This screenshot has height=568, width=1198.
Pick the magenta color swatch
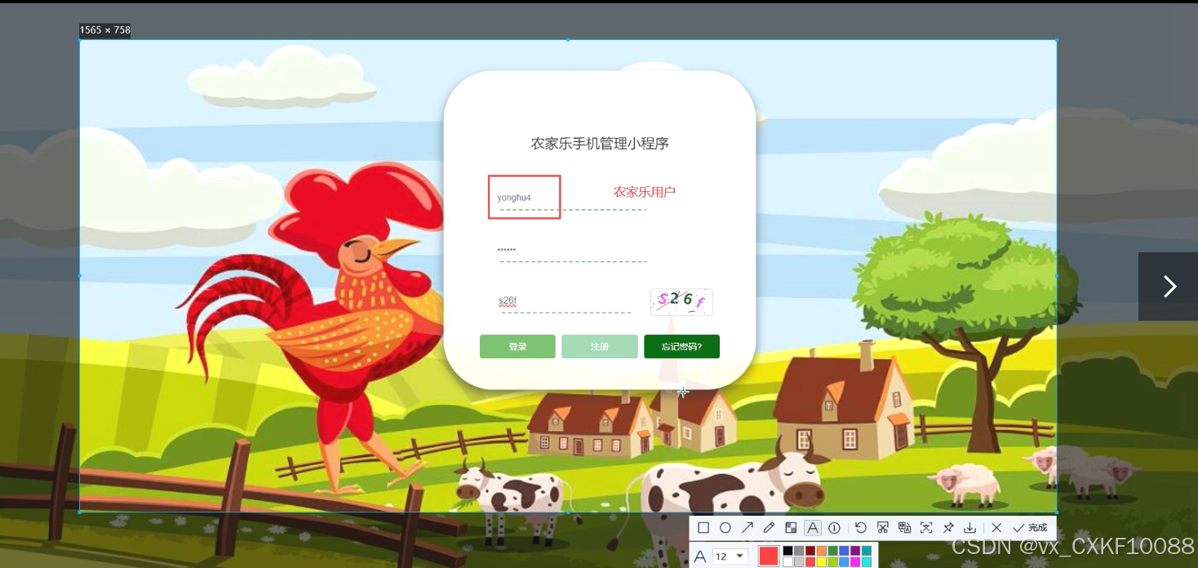click(x=855, y=562)
